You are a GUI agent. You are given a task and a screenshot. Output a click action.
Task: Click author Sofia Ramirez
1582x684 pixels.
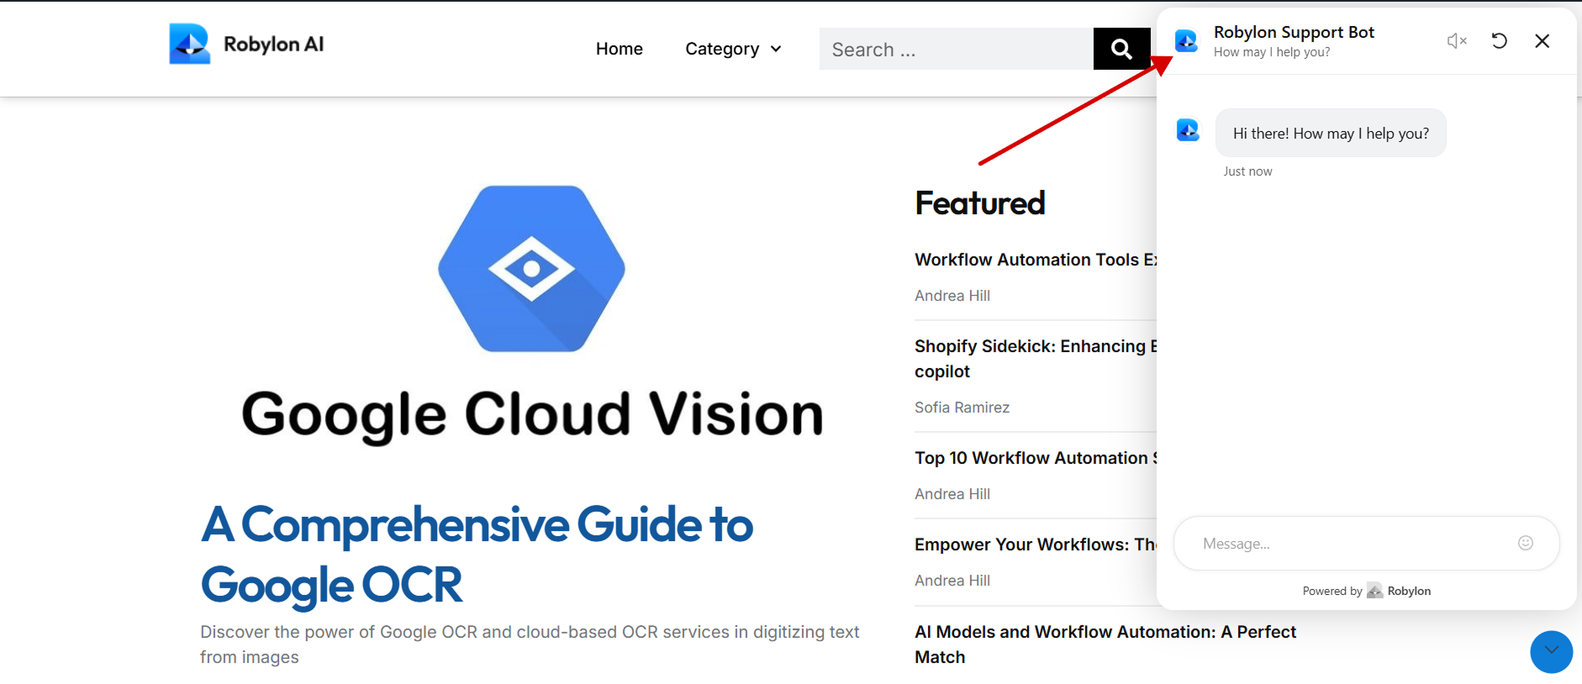[x=962, y=408]
